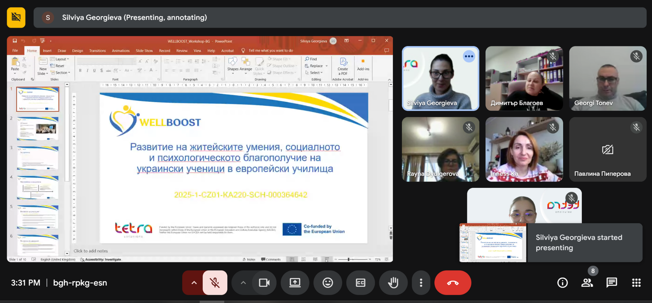Turn on closed captions

click(360, 283)
